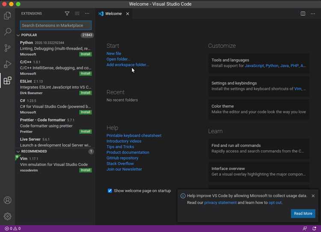The width and height of the screenshot is (321, 232).
Task: Close the Welcome tab
Action: 128,14
